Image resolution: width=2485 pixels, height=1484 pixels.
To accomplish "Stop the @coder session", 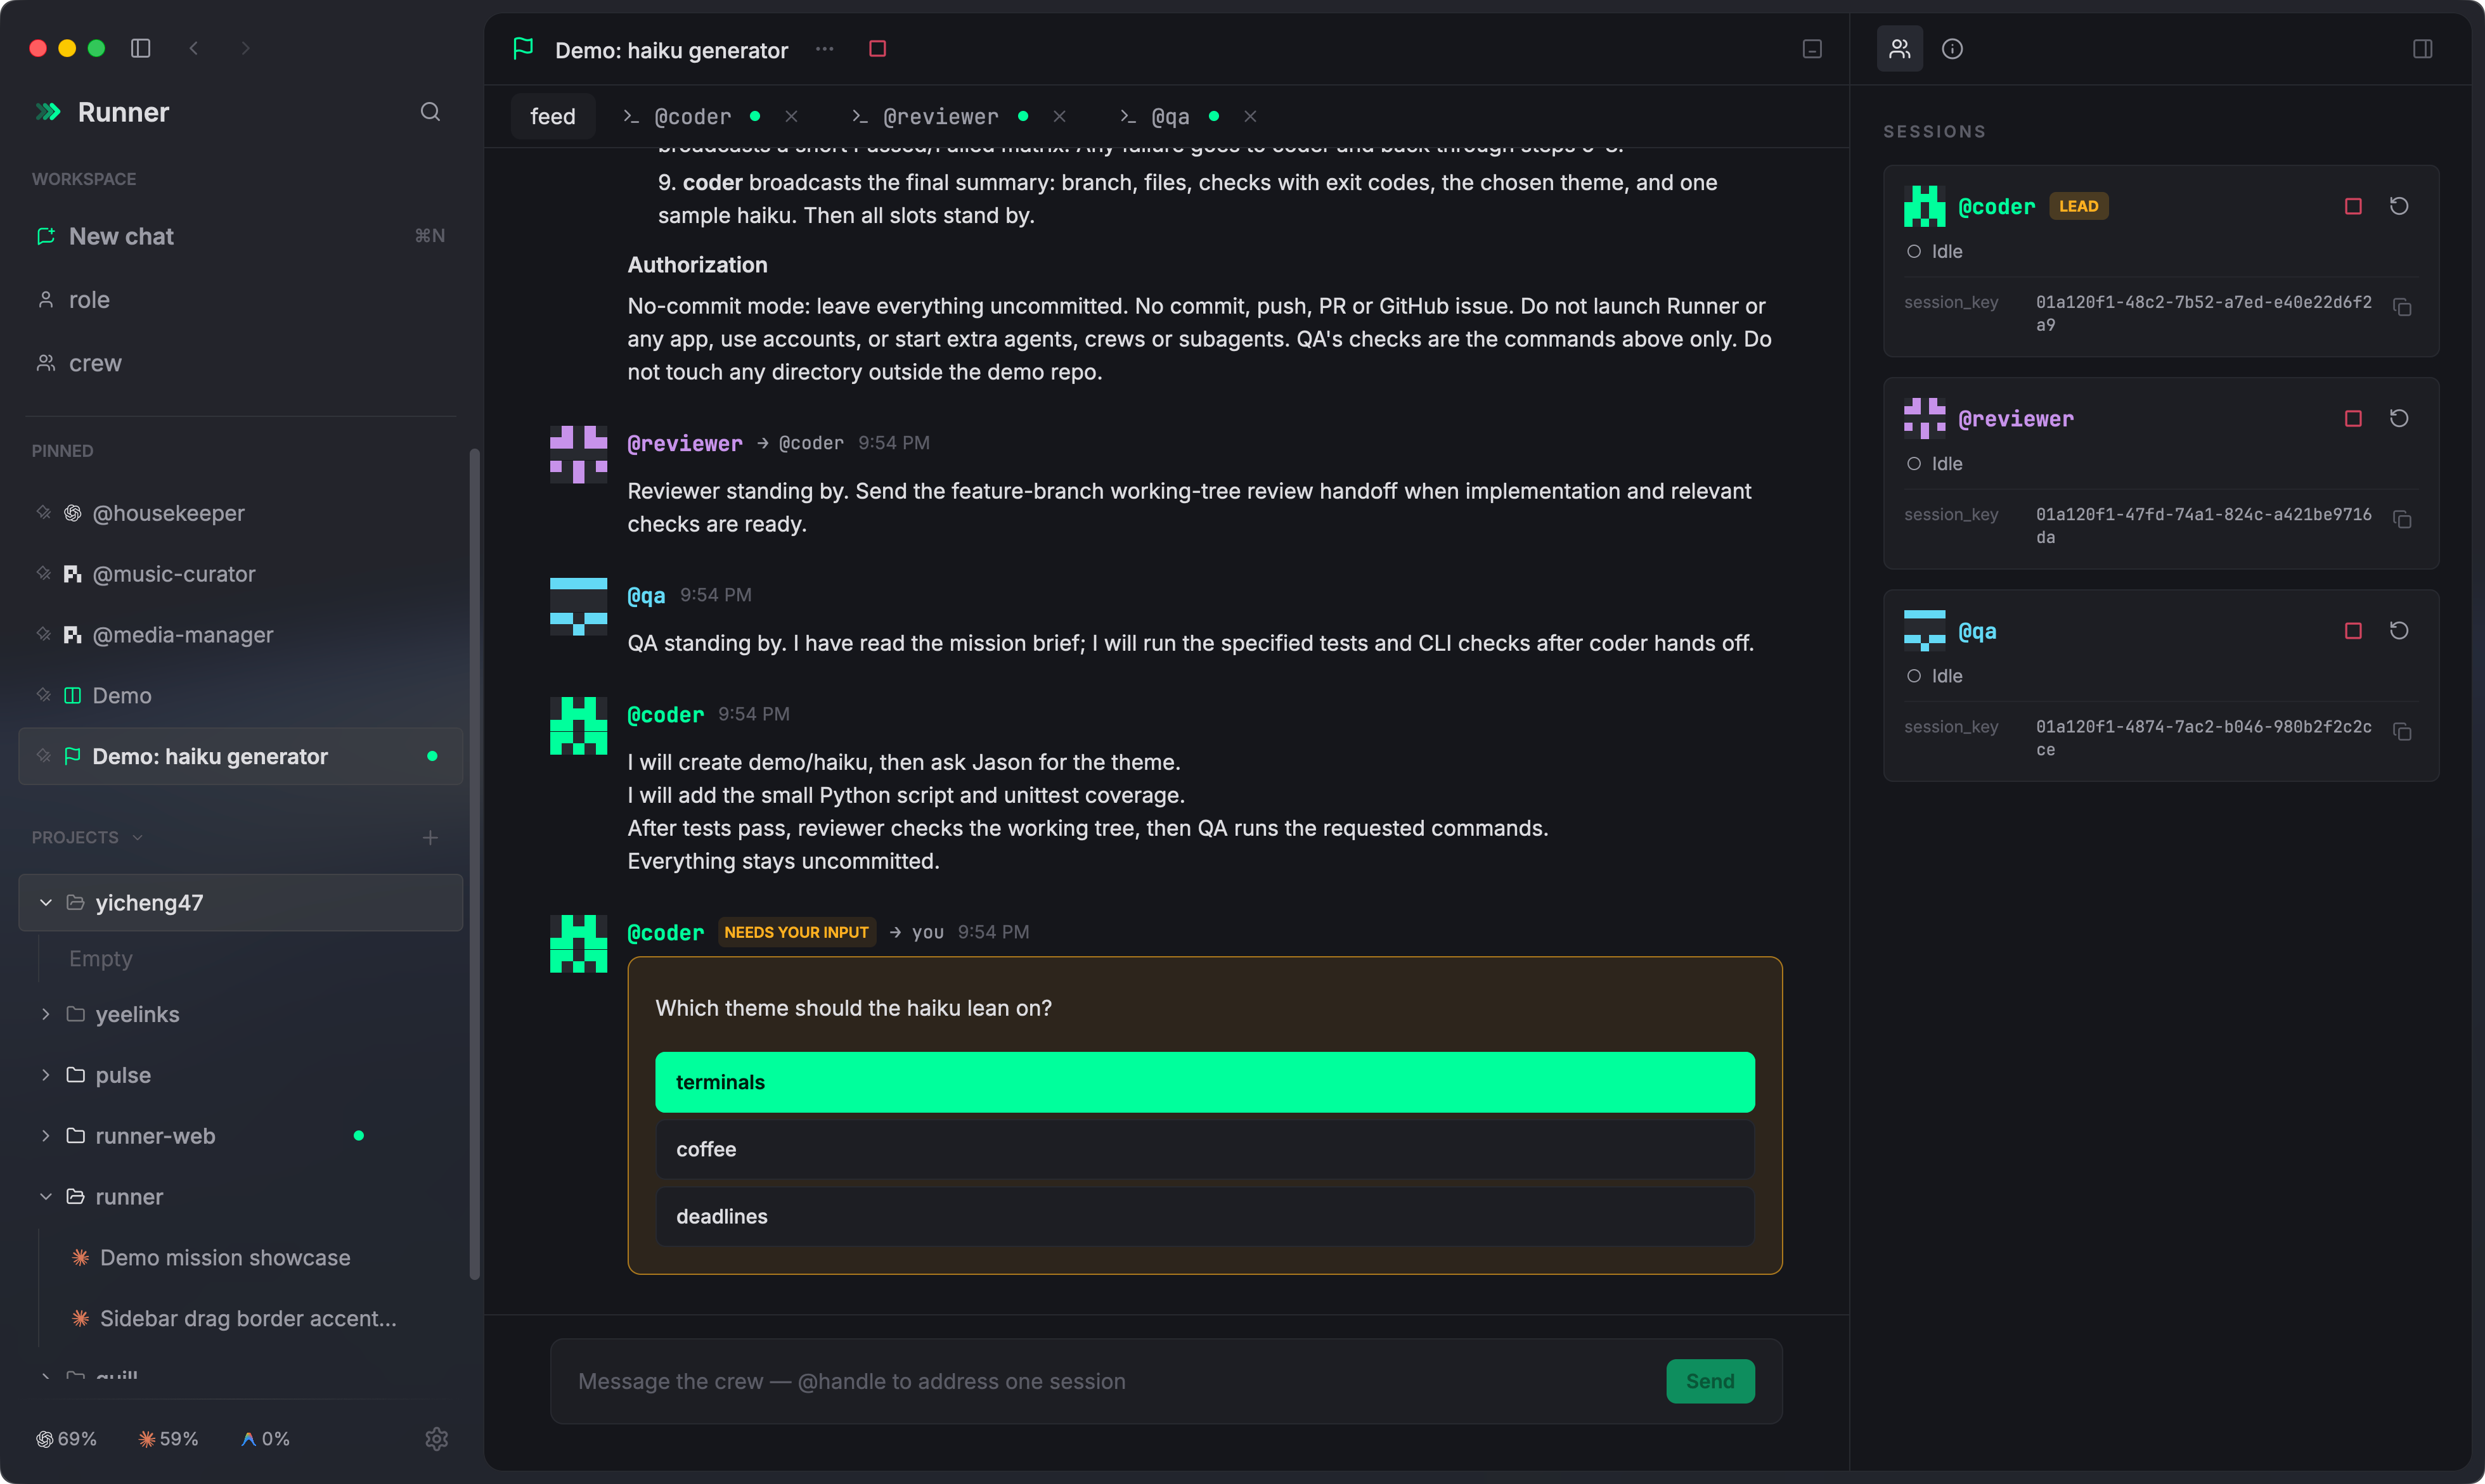I will pyautogui.click(x=2353, y=206).
